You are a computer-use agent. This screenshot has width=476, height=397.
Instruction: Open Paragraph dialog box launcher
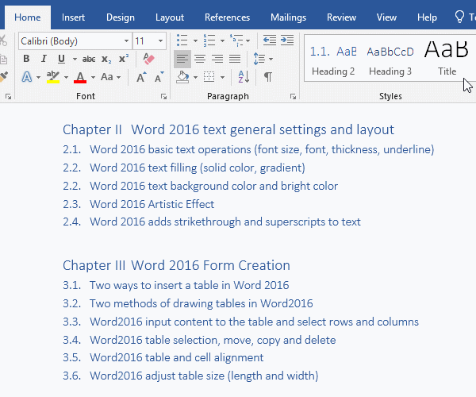point(293,97)
